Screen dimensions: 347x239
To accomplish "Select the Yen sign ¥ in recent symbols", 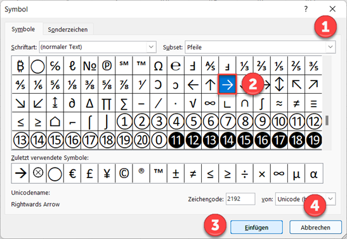I will (x=107, y=174).
